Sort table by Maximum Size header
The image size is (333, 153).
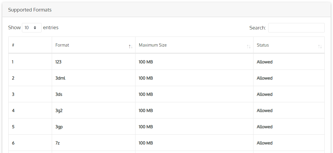(x=153, y=45)
